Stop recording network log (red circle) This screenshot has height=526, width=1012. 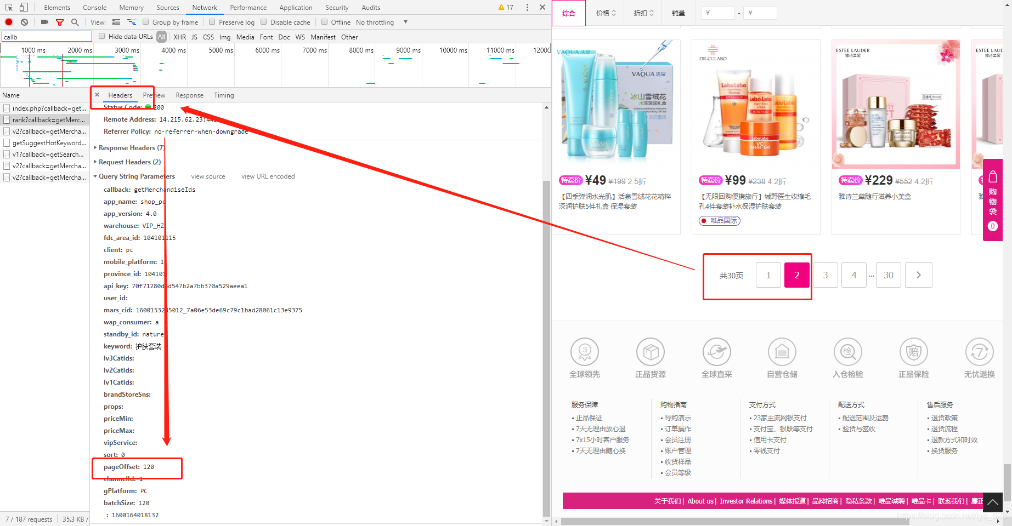[x=9, y=22]
